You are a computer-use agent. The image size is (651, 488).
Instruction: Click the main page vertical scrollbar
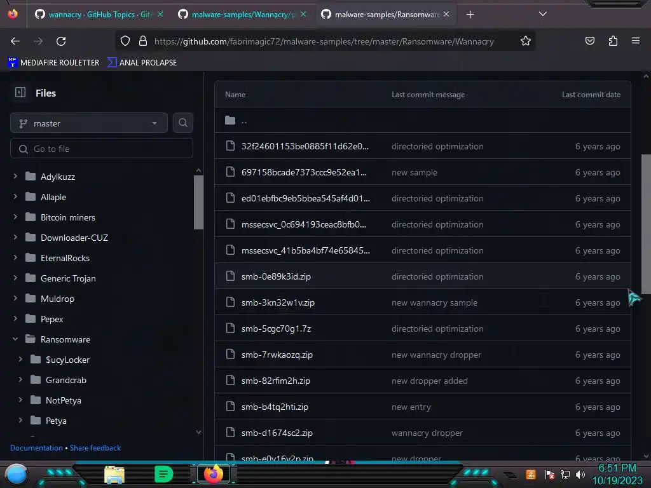[646, 224]
